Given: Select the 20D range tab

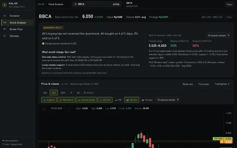Looking at the screenshot, I should point(45,93).
